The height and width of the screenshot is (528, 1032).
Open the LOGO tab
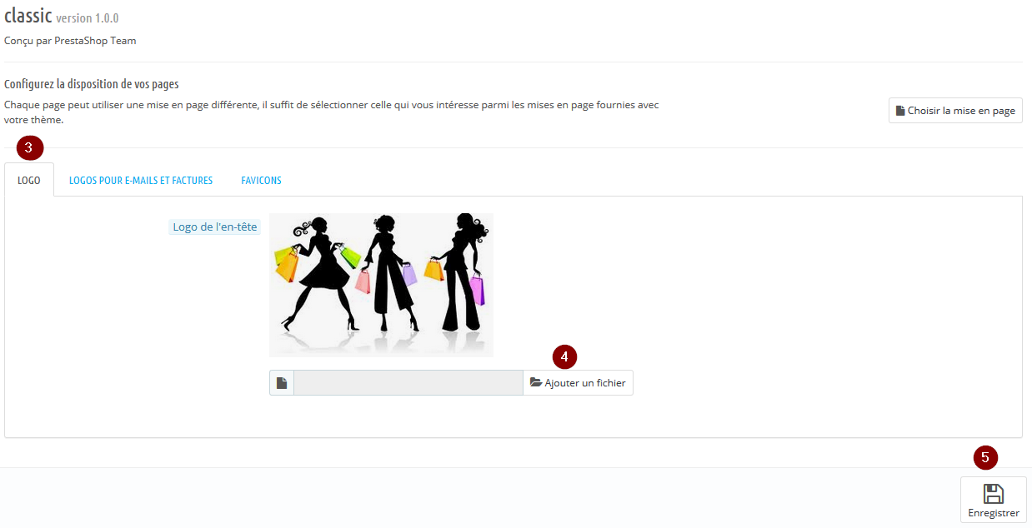pos(29,180)
